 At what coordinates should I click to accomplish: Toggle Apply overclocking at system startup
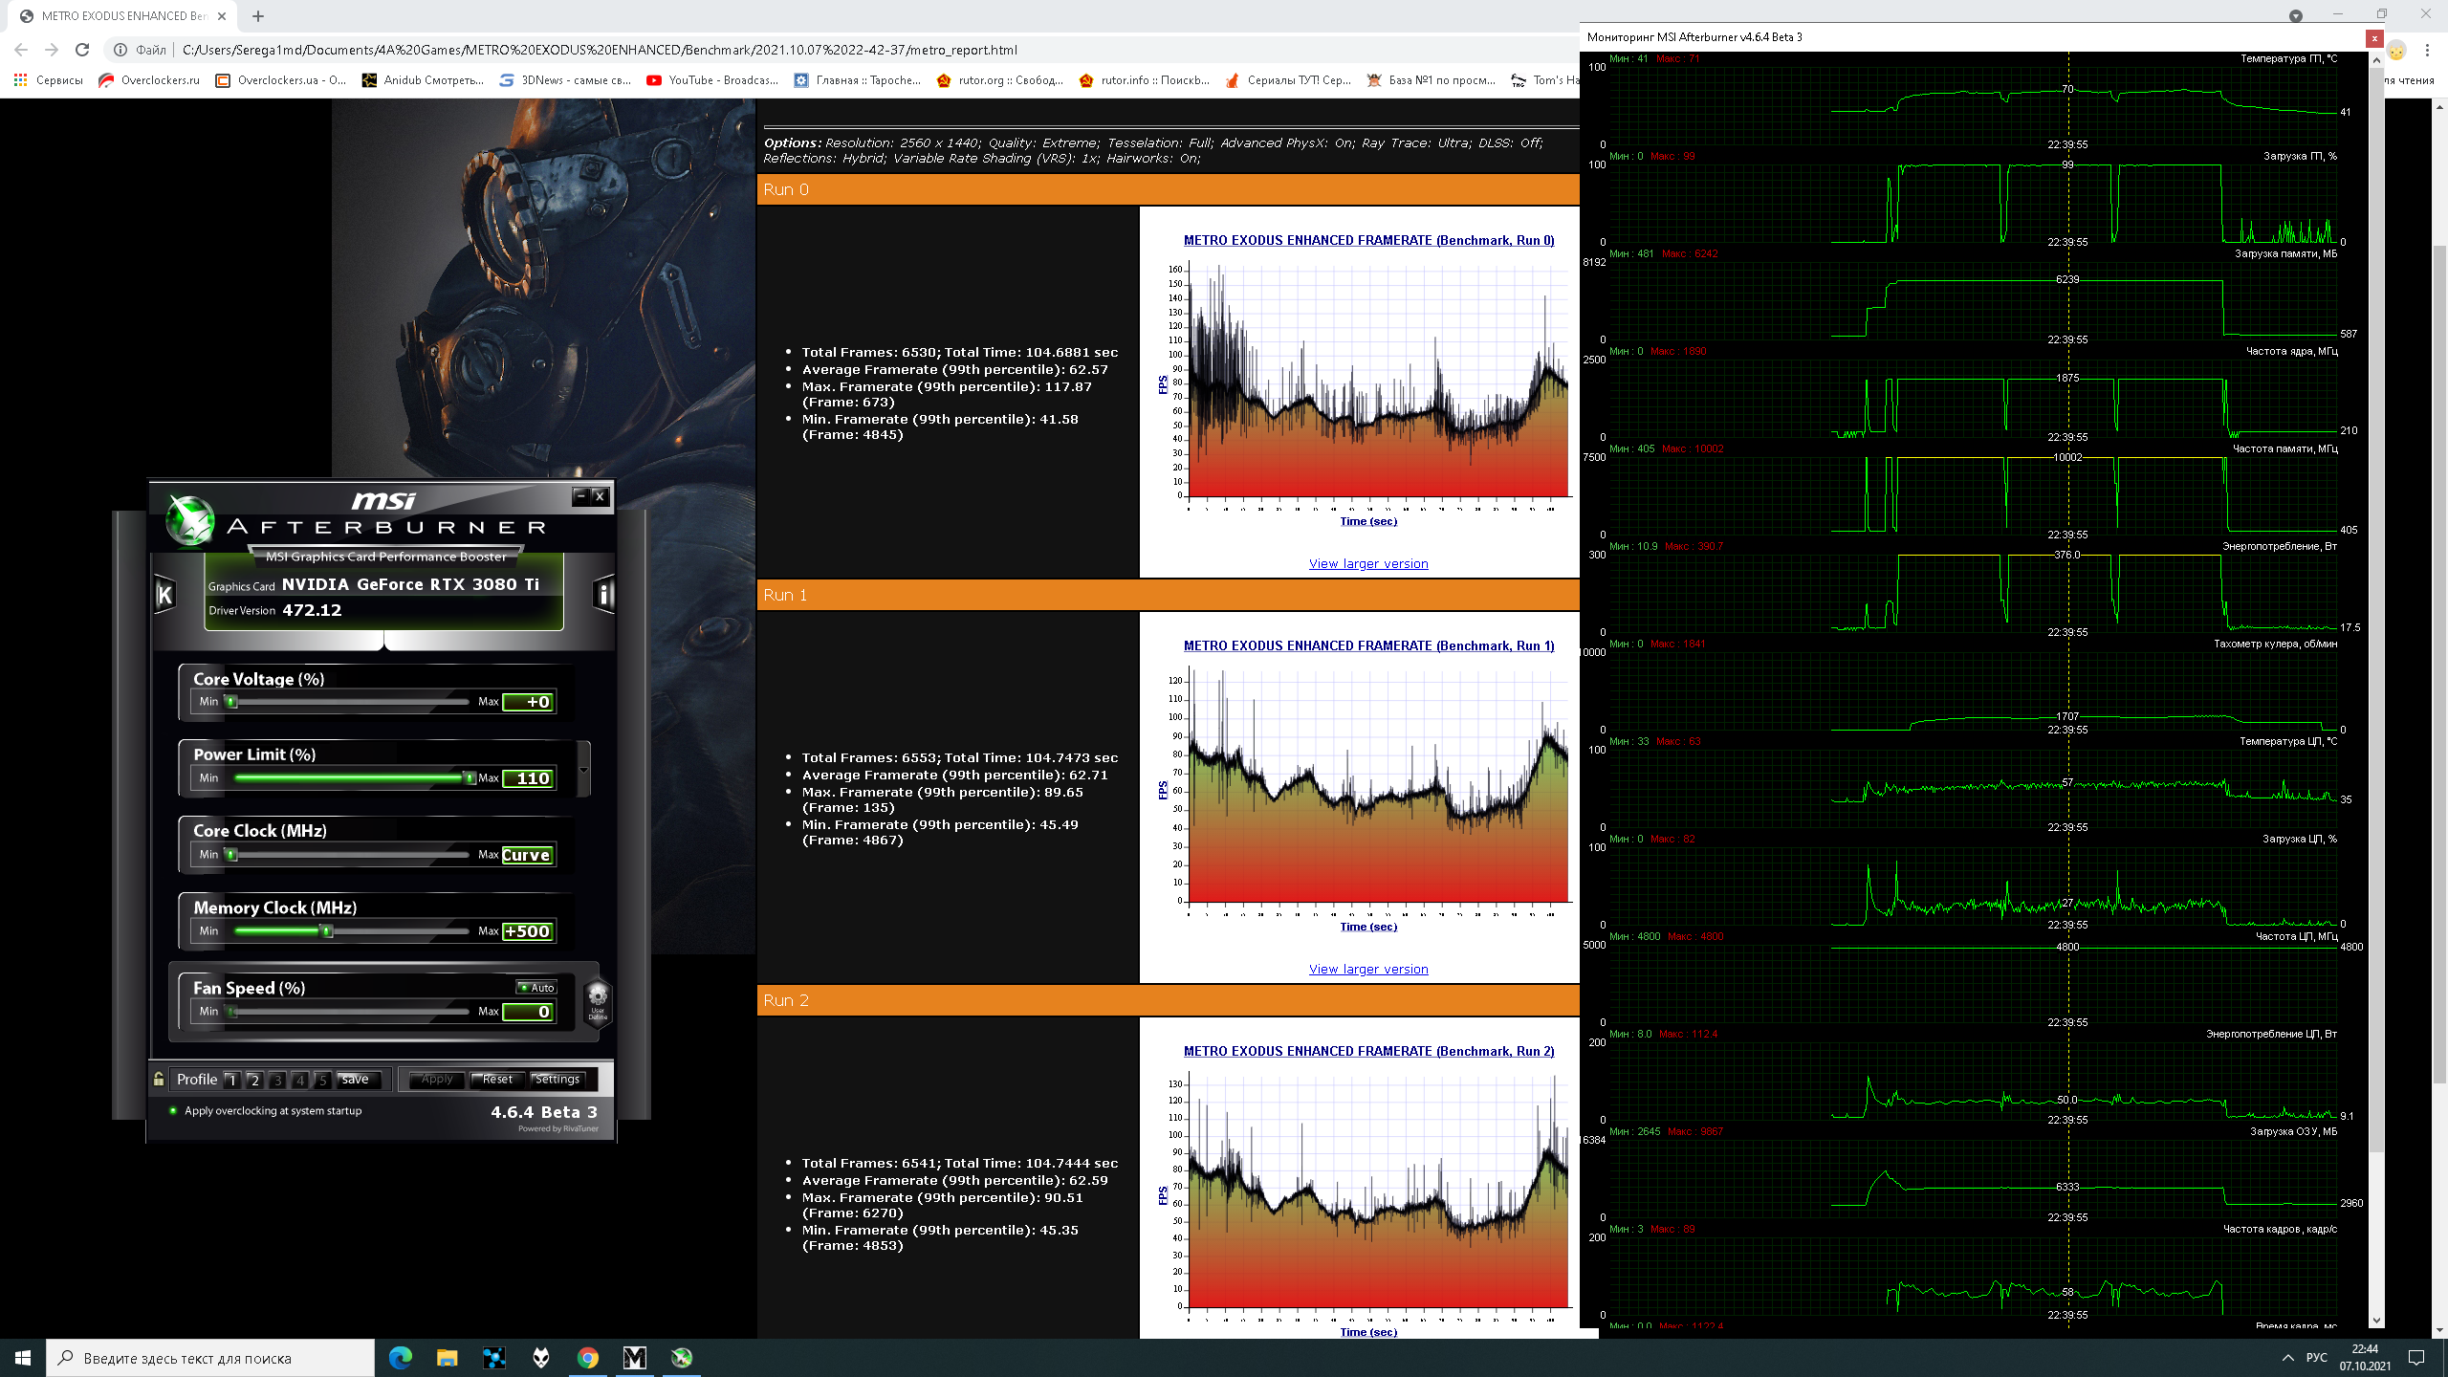173,1111
